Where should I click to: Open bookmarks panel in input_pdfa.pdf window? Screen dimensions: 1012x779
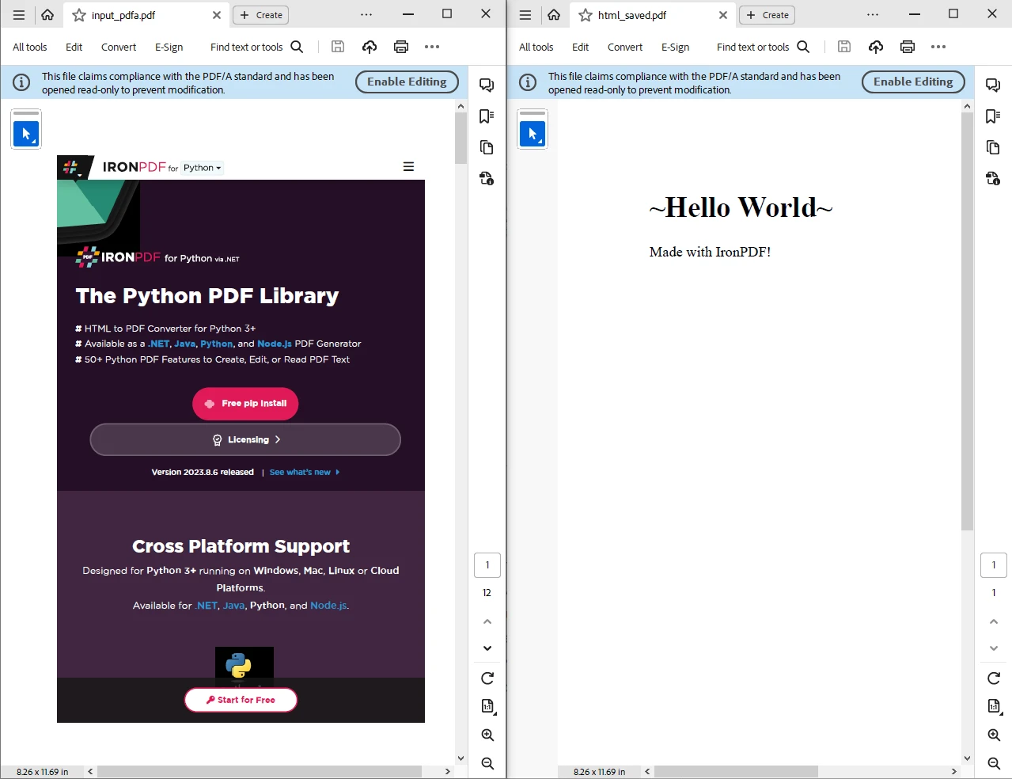pyautogui.click(x=487, y=116)
